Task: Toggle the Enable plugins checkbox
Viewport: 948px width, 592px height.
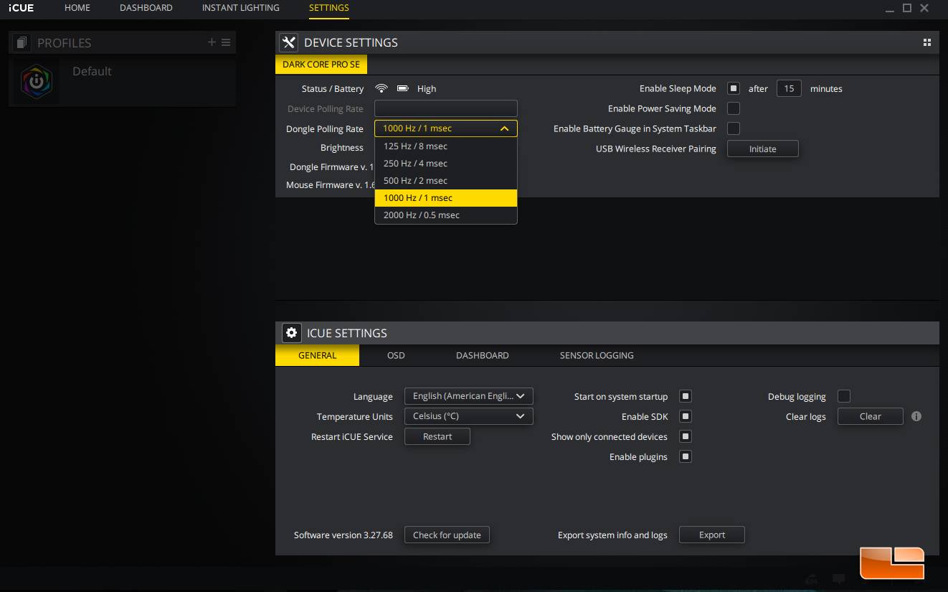Action: point(686,456)
